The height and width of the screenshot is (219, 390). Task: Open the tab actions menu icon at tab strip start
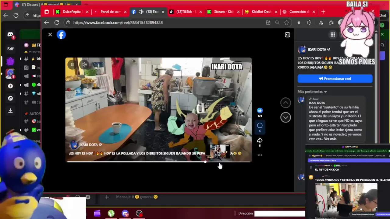[x=46, y=12]
